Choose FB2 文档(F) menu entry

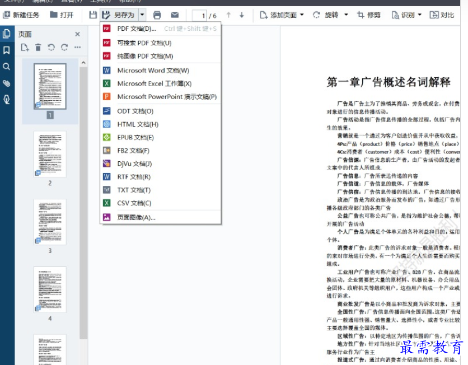(x=161, y=151)
